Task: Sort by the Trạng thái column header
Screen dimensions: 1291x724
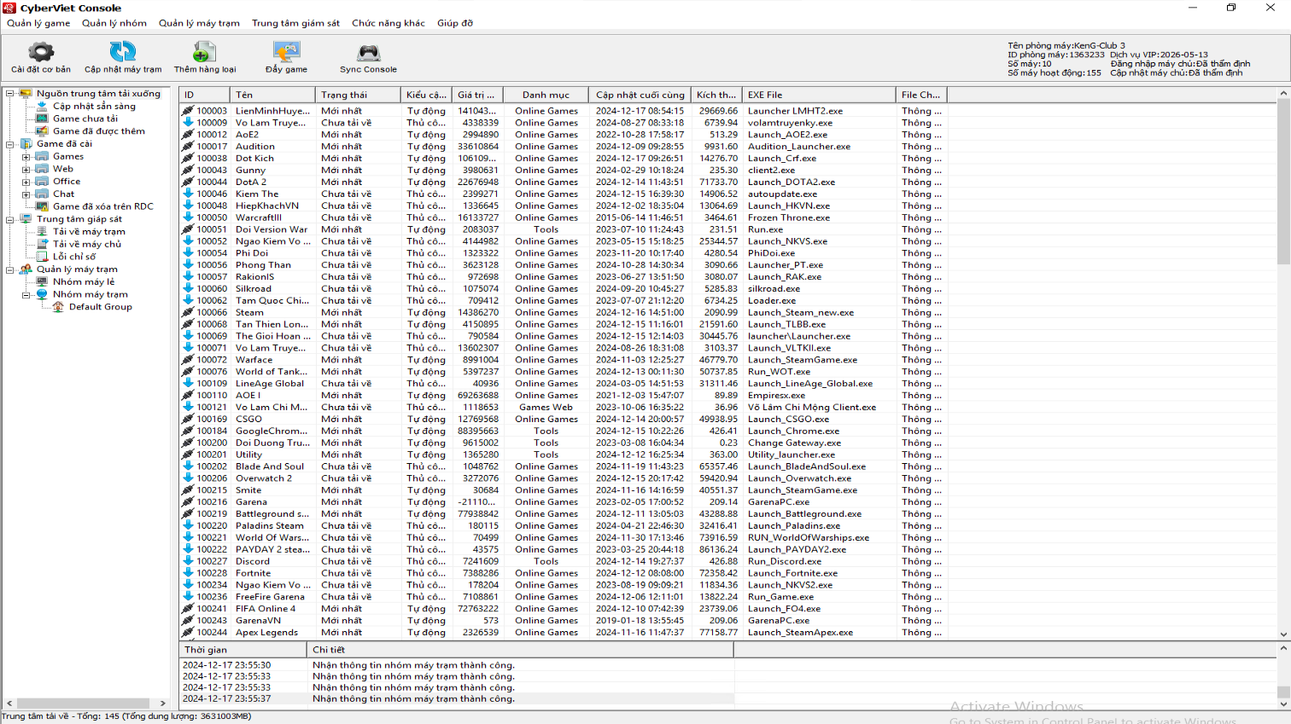Action: tap(357, 95)
